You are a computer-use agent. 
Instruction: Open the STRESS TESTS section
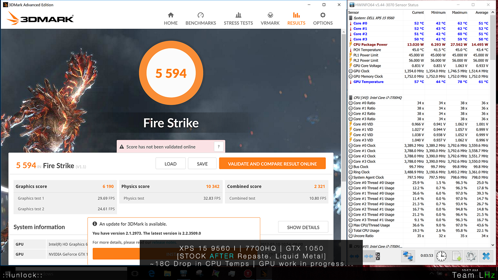pyautogui.click(x=238, y=19)
